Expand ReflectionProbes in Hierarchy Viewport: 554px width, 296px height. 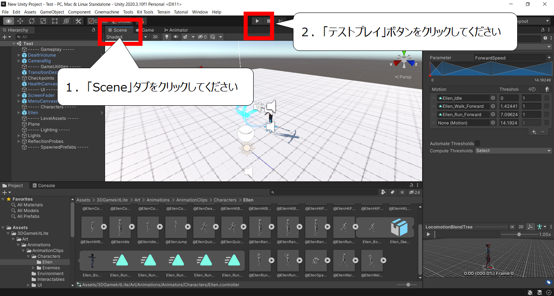(x=19, y=141)
